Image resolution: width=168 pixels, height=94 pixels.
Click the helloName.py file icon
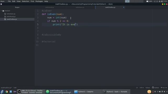point(5,14)
